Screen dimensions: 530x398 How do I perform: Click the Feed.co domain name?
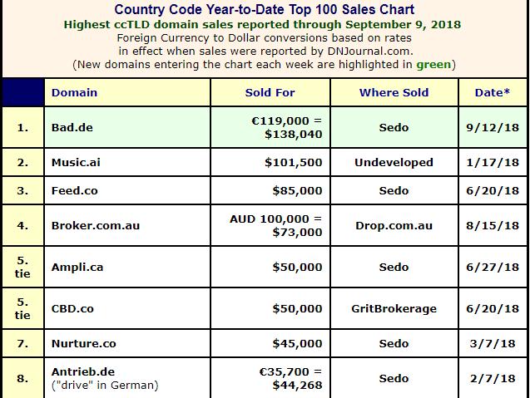(74, 190)
